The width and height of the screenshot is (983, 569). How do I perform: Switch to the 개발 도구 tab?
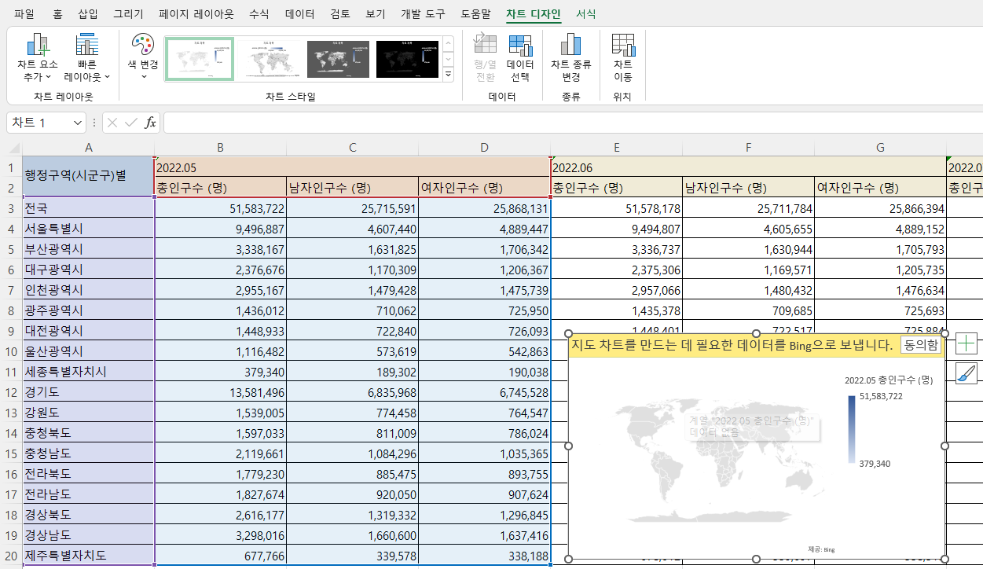point(423,14)
